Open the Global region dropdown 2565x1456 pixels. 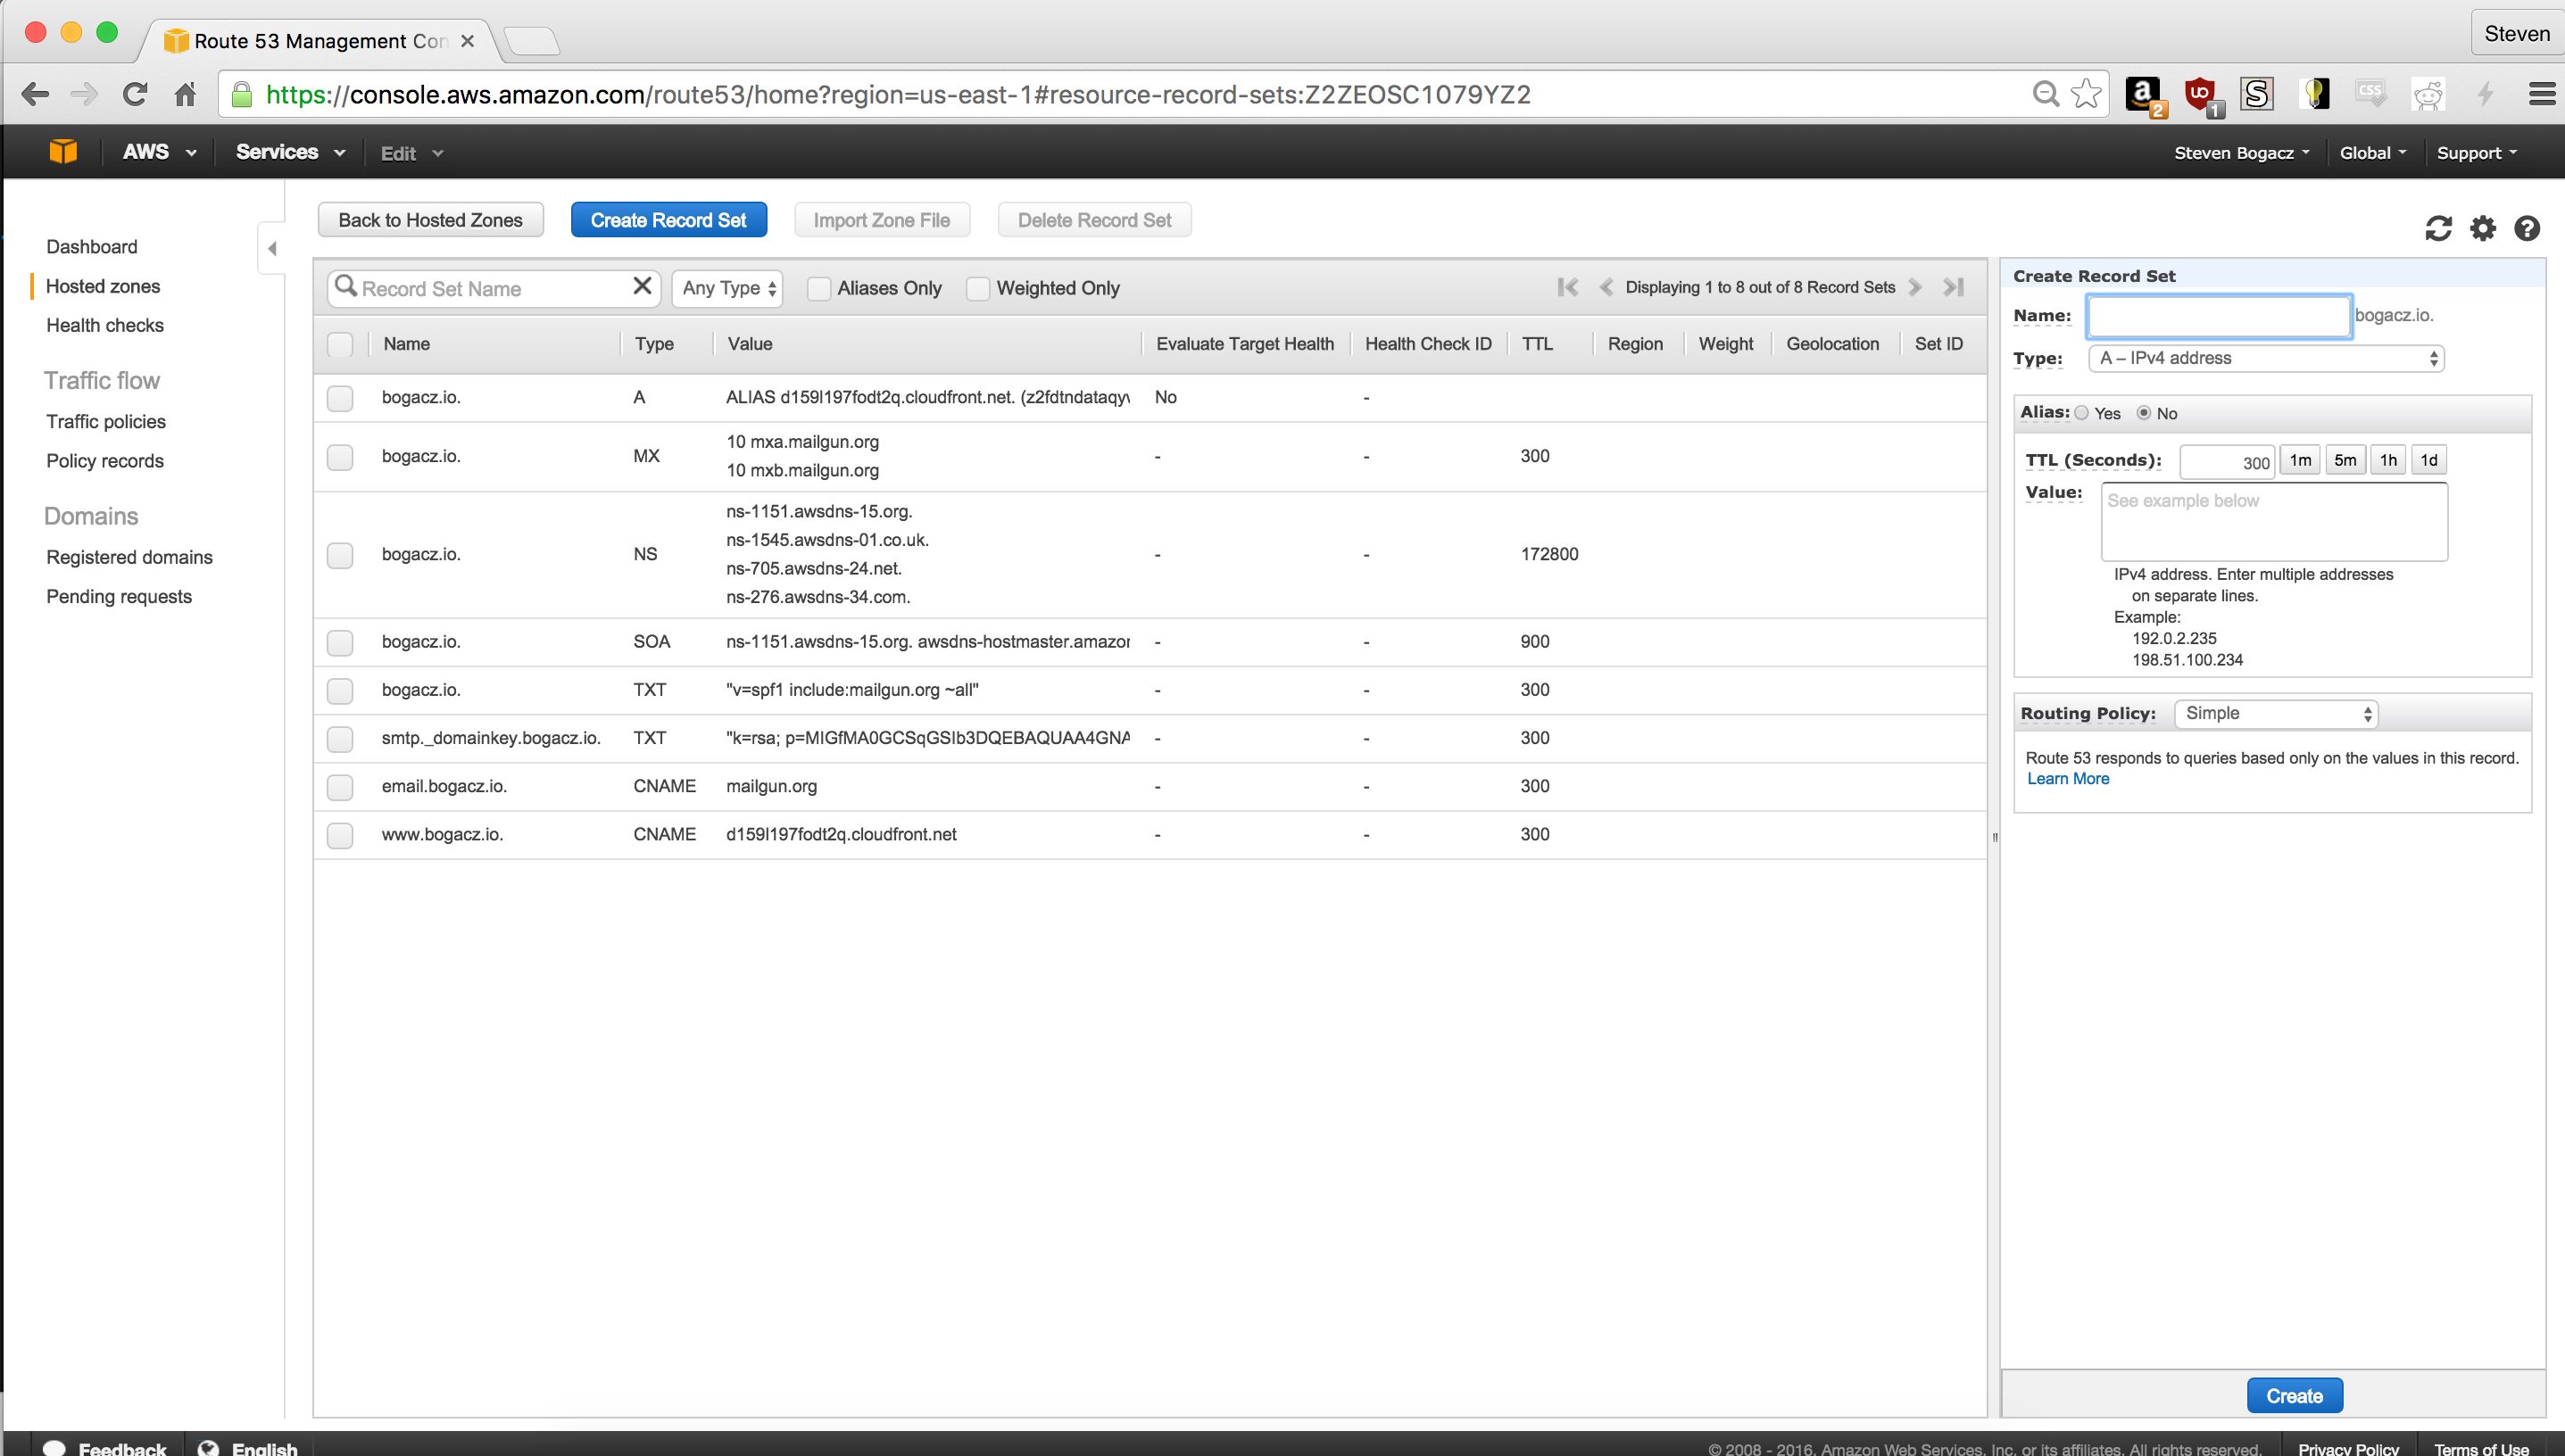pos(2373,153)
